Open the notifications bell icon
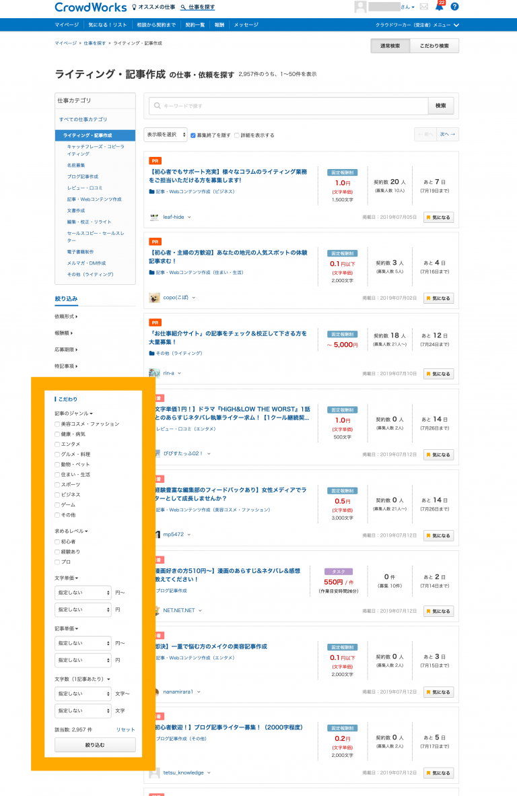Screen dimensions: 517x796 439,7
